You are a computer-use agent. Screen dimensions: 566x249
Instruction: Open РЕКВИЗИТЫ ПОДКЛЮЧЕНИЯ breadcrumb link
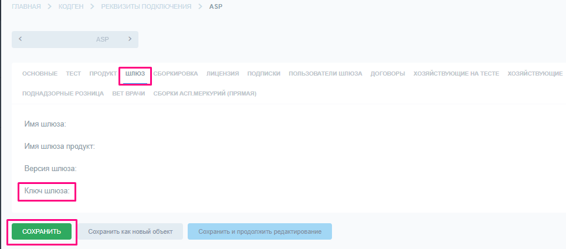[146, 7]
